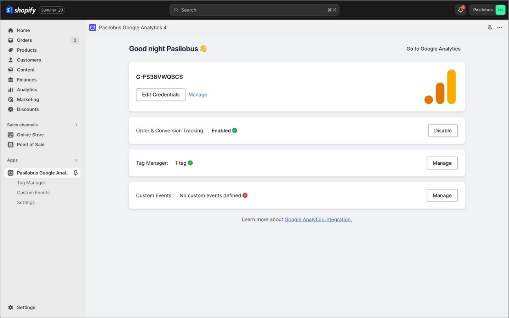Open Settings via the gear icon
509x318 pixels.
click(11, 307)
